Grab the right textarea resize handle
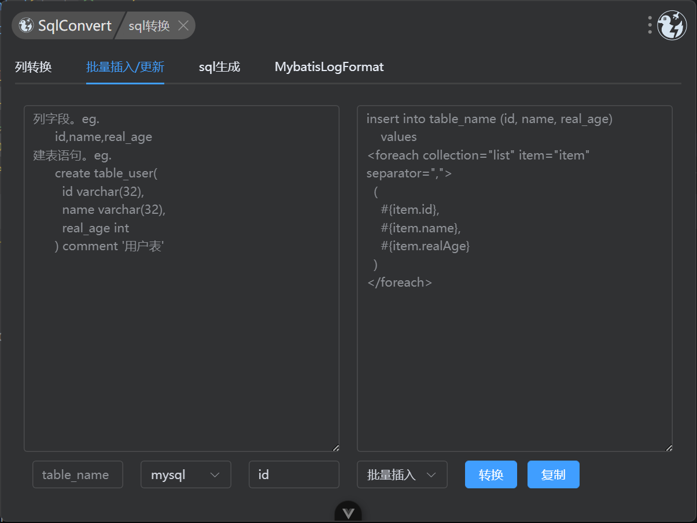The height and width of the screenshot is (523, 697). (669, 447)
